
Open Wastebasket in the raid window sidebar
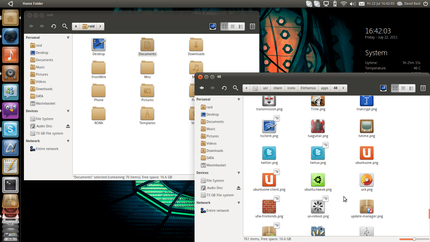click(46, 103)
